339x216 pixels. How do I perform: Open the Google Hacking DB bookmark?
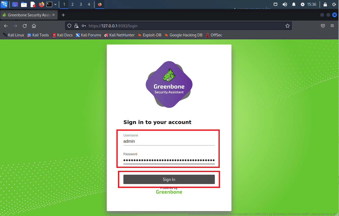point(183,35)
